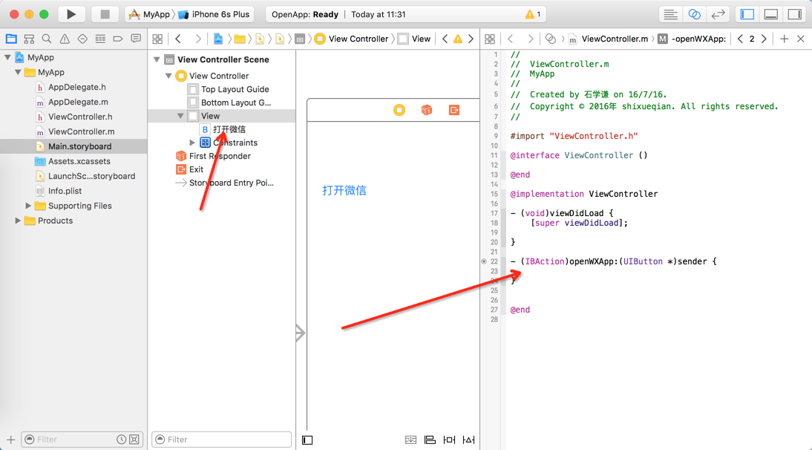Hide the document outline
The width and height of the screenshot is (812, 450).
[307, 440]
